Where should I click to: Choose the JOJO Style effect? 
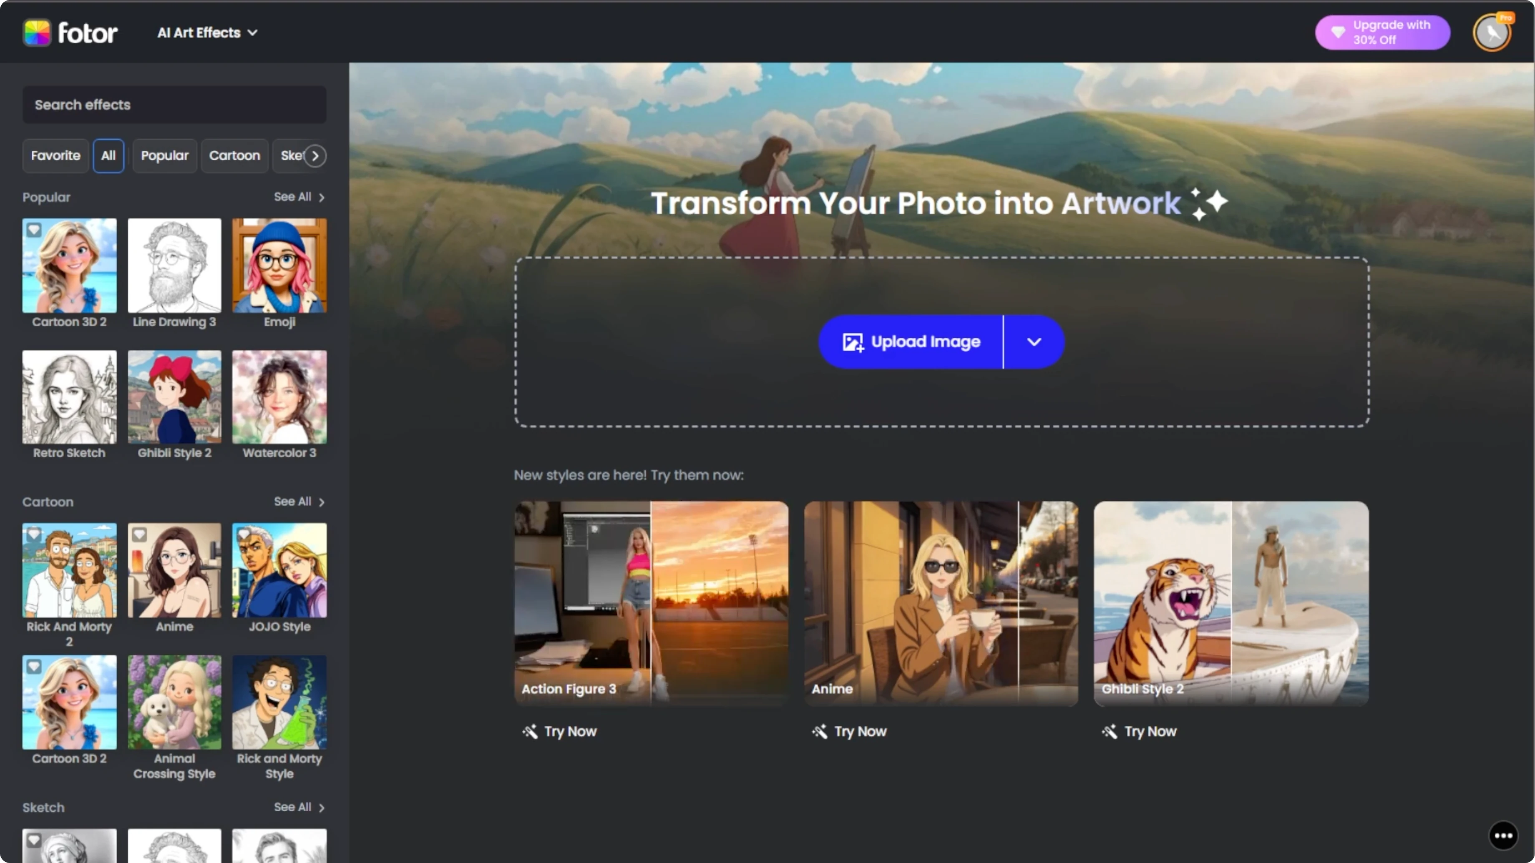click(x=279, y=571)
